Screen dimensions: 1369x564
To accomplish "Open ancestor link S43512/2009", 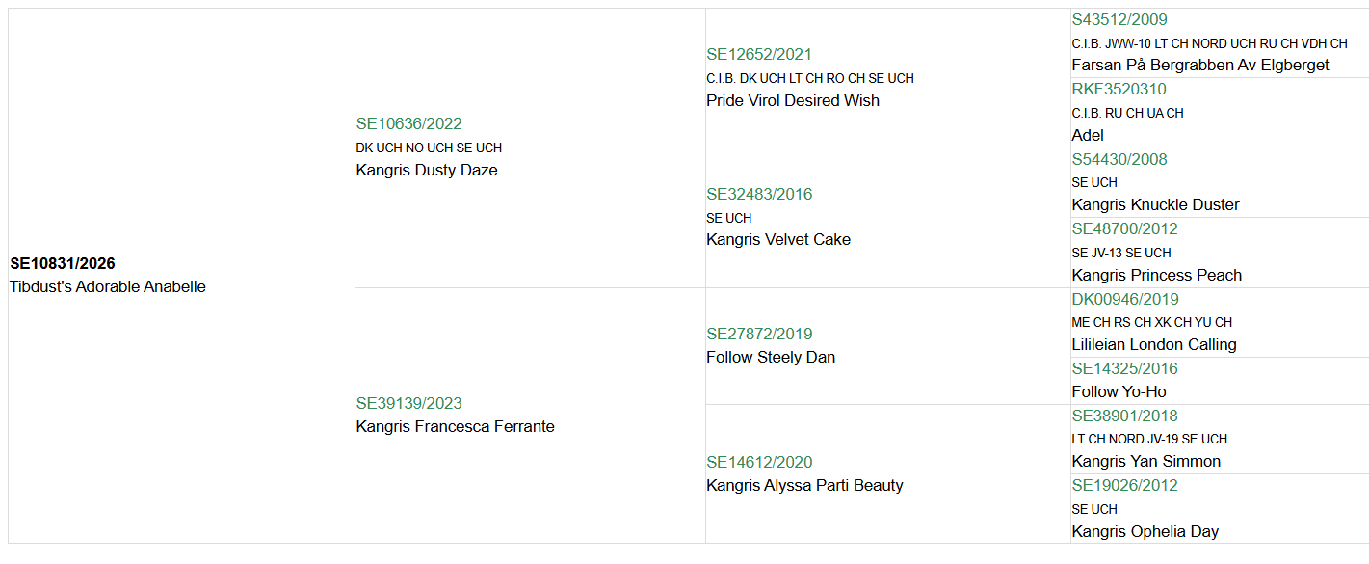I will pyautogui.click(x=1119, y=19).
